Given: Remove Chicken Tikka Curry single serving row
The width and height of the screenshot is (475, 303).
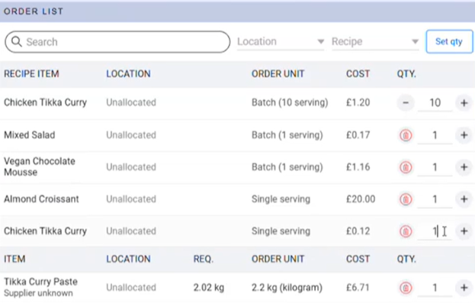Looking at the screenshot, I should (x=406, y=231).
